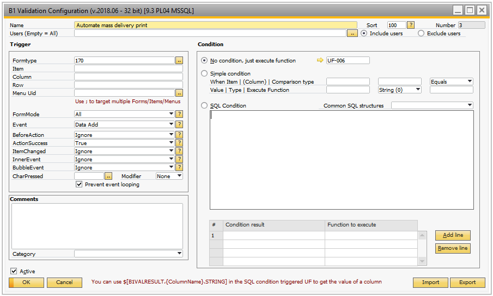
Task: Click the Column input field
Action: point(128,77)
